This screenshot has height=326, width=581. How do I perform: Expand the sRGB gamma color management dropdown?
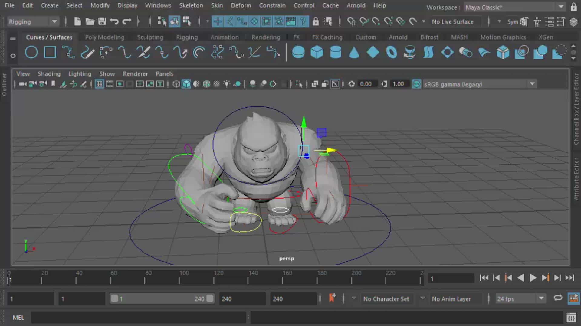point(532,84)
